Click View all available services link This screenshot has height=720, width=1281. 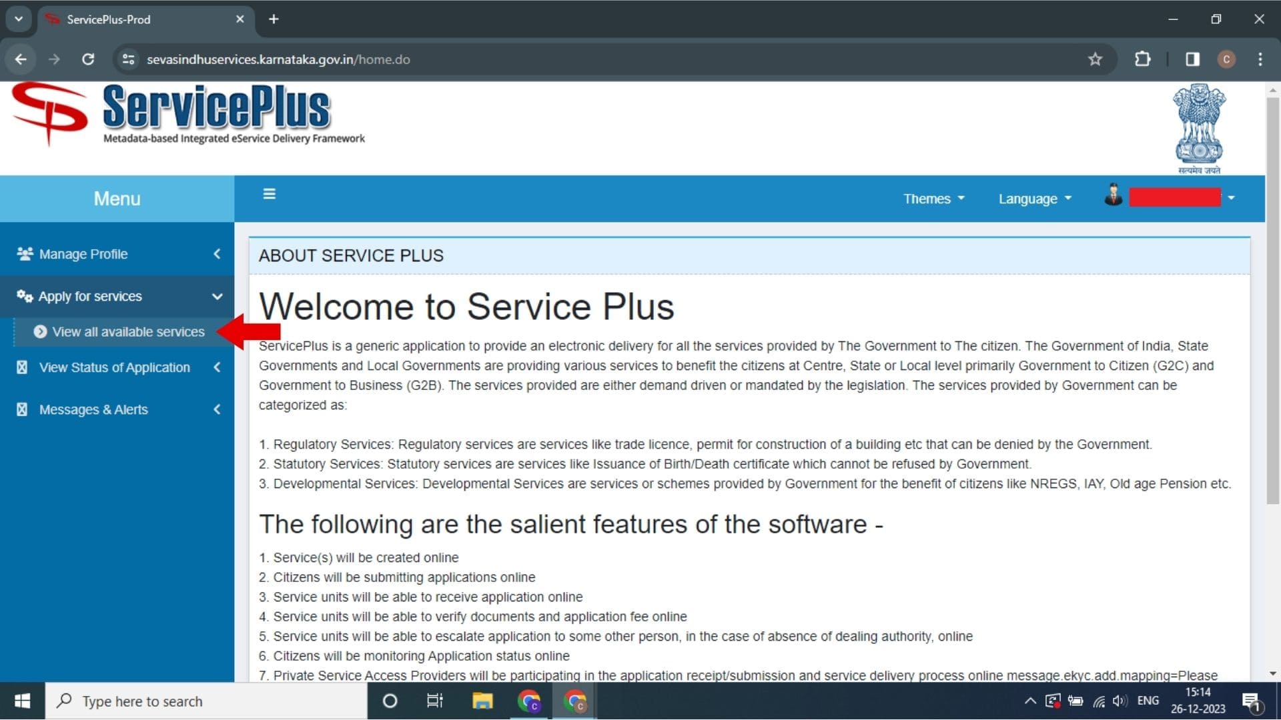[x=128, y=332]
